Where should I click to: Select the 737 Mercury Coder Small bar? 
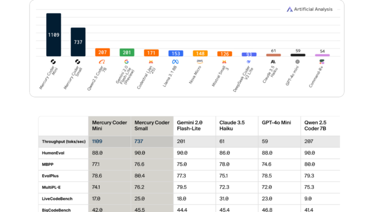coord(78,42)
